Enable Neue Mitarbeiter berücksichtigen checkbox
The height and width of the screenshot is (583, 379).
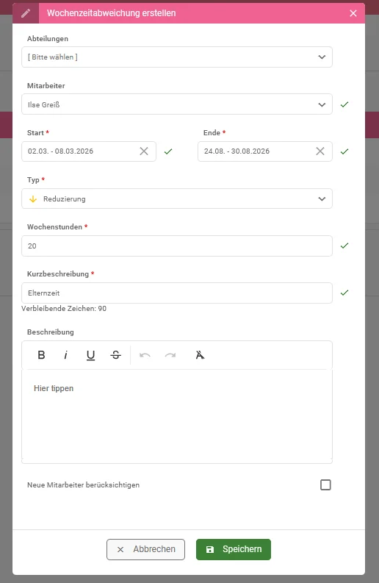325,484
